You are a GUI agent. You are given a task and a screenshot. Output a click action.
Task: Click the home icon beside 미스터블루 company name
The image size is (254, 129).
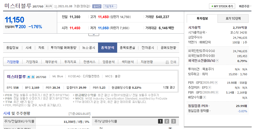pos(28,77)
